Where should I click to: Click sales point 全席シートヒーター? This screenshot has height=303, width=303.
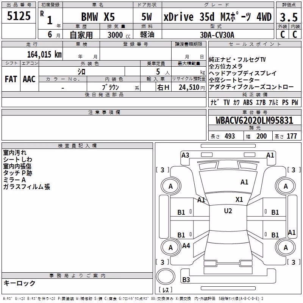coord(234,80)
